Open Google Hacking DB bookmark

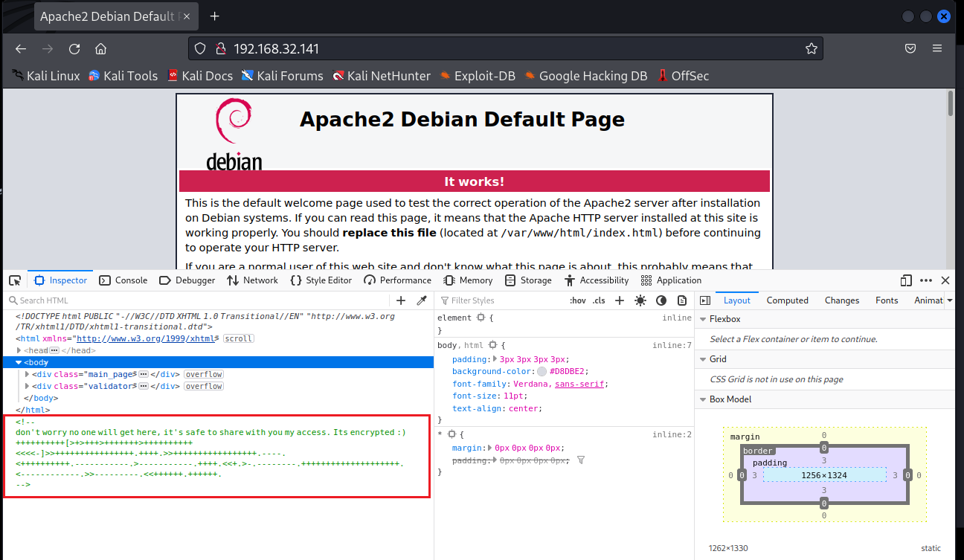585,76
